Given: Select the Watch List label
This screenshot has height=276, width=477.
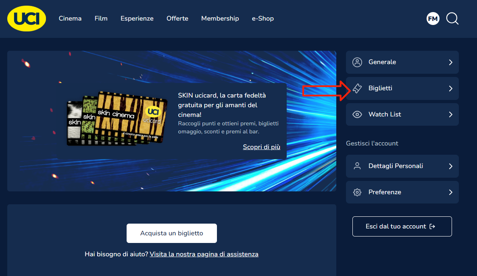Looking at the screenshot, I should pyautogui.click(x=385, y=114).
